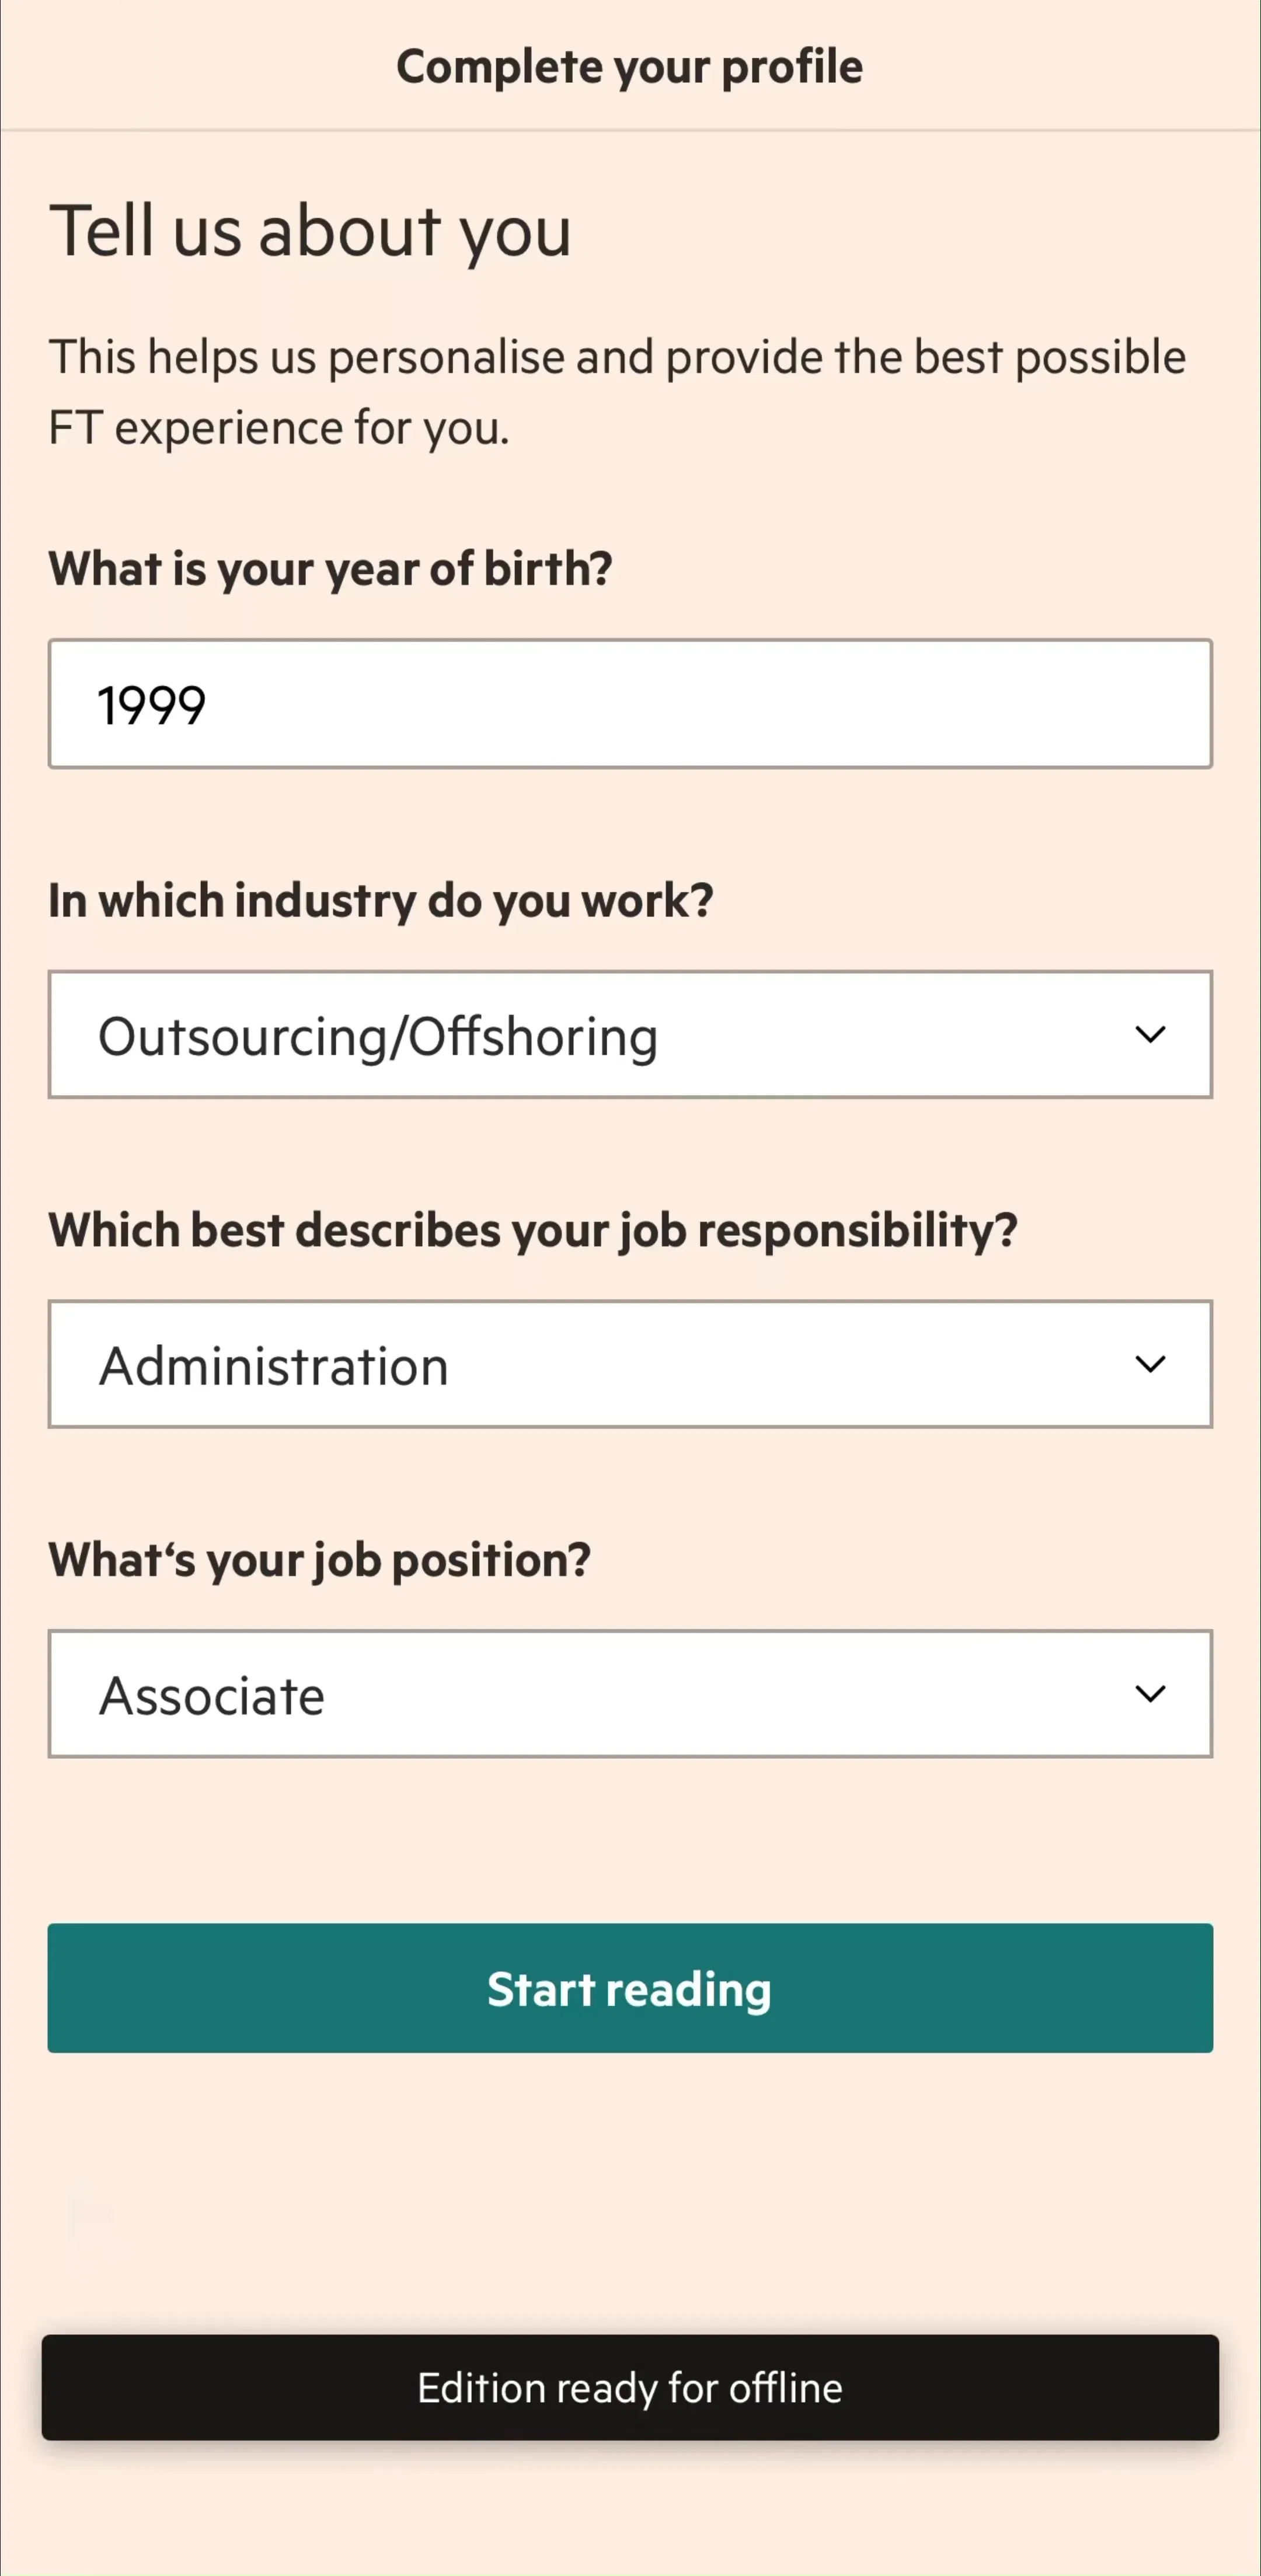Click the 'Complete your profile' header title
This screenshot has width=1261, height=2576.
point(630,67)
